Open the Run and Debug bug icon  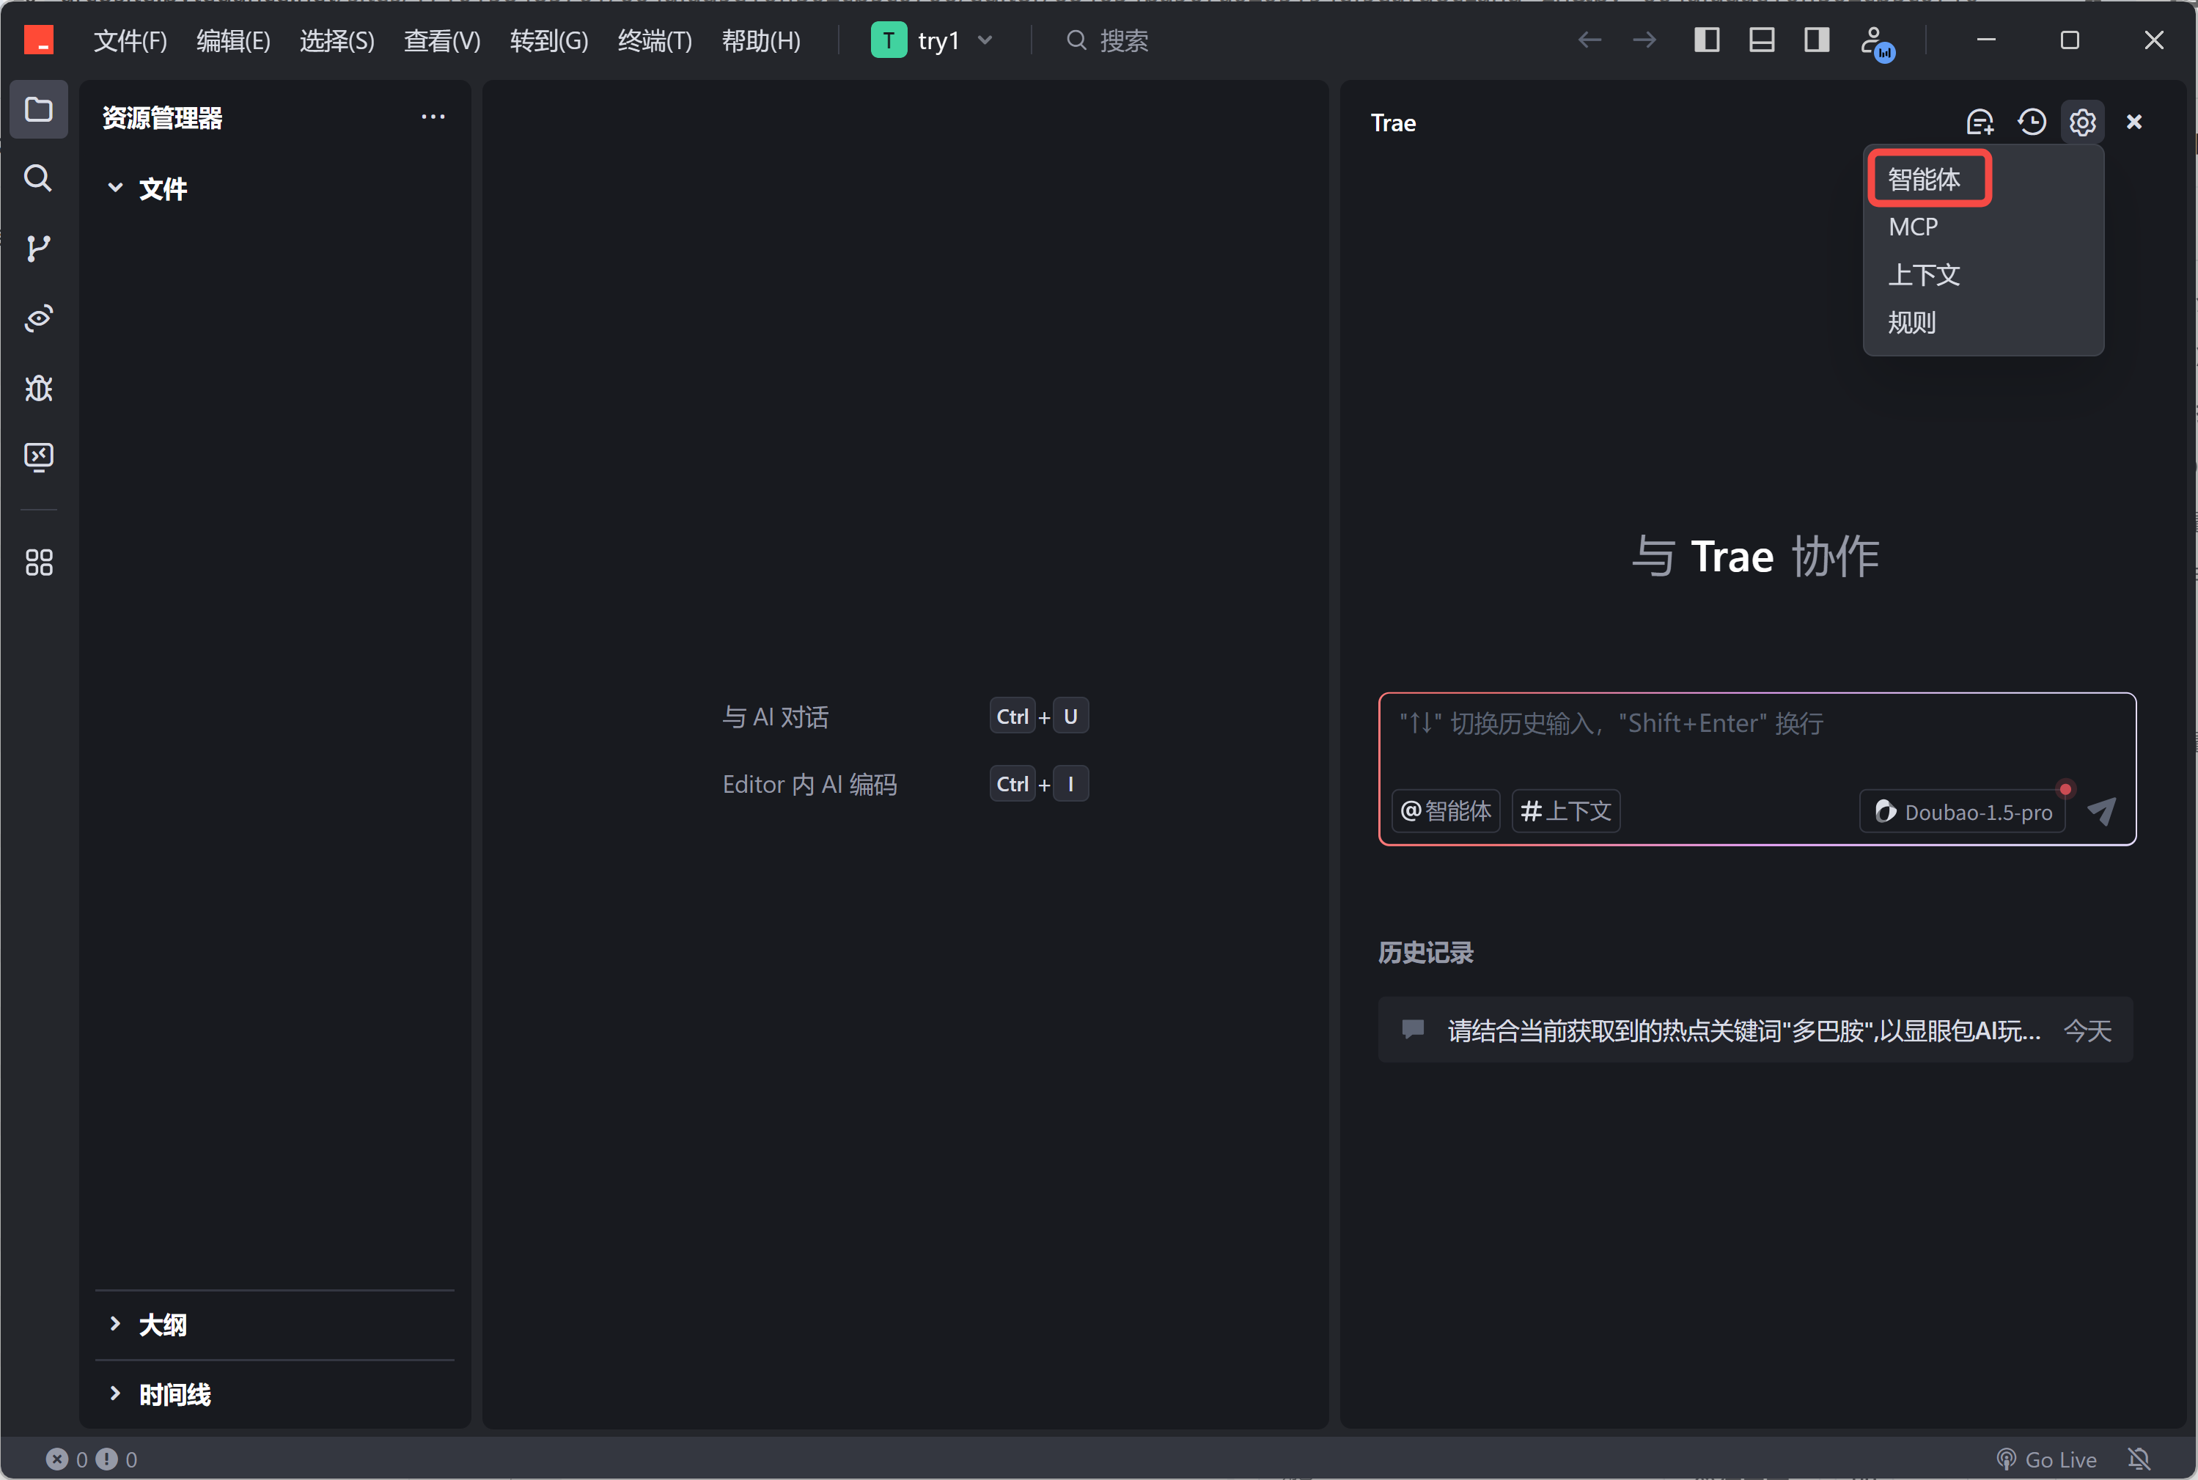(x=39, y=388)
